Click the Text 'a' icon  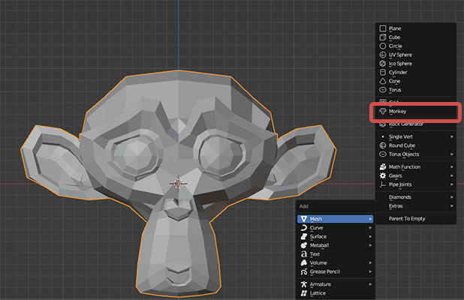pos(303,254)
